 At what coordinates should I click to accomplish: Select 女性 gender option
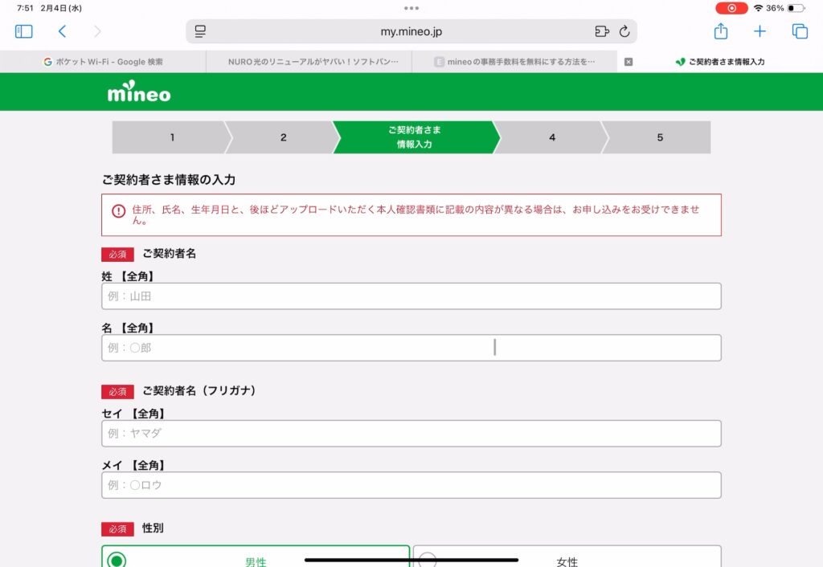[x=567, y=561]
